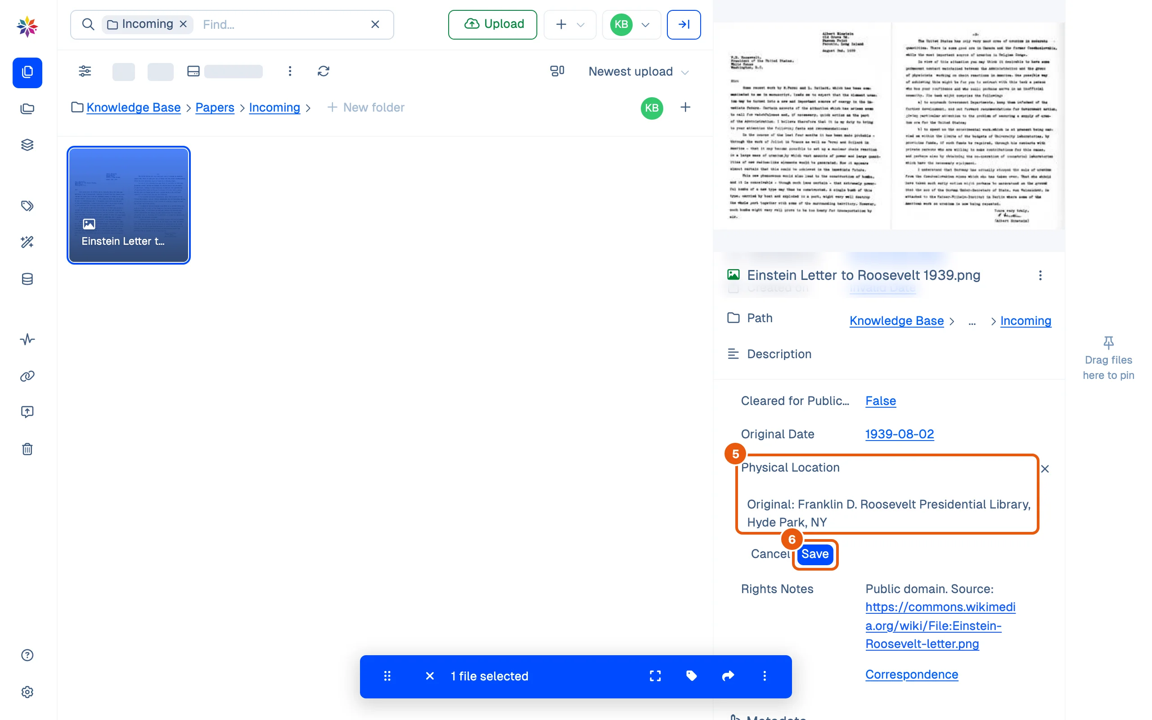1152x720 pixels.
Task: Collapse the details side panel
Action: (684, 24)
